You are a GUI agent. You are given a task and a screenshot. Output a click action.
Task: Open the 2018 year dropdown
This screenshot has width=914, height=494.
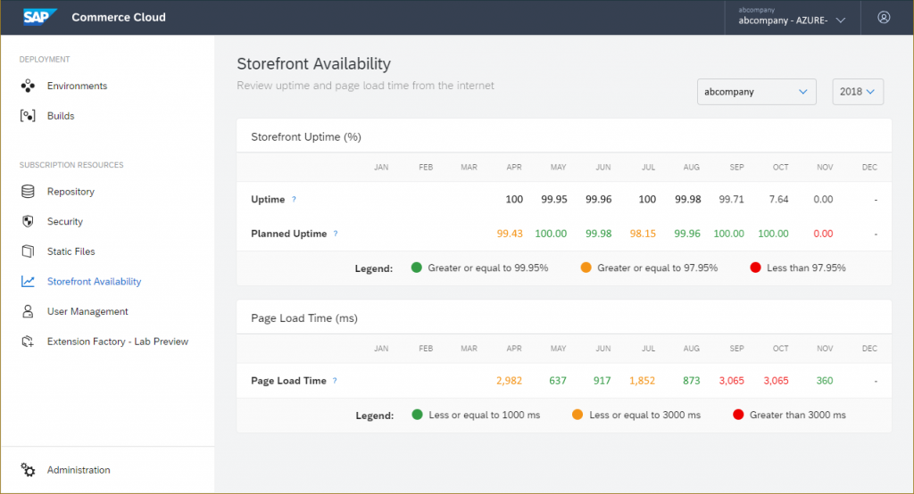(858, 92)
